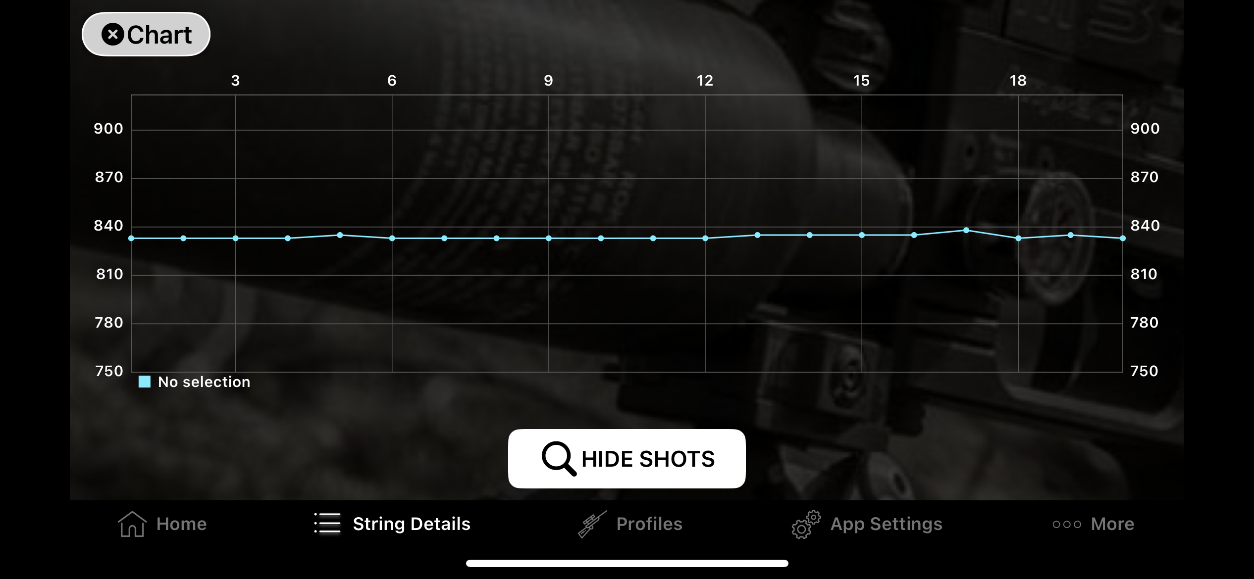
Task: Select the String Details tab label
Action: (412, 524)
